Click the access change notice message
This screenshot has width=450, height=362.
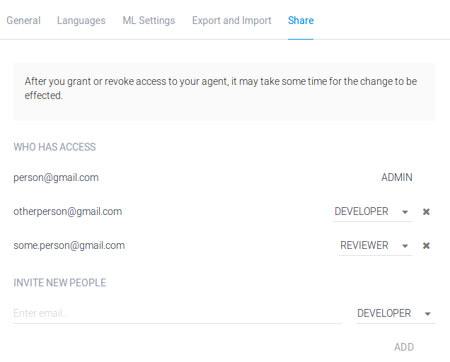tap(221, 88)
